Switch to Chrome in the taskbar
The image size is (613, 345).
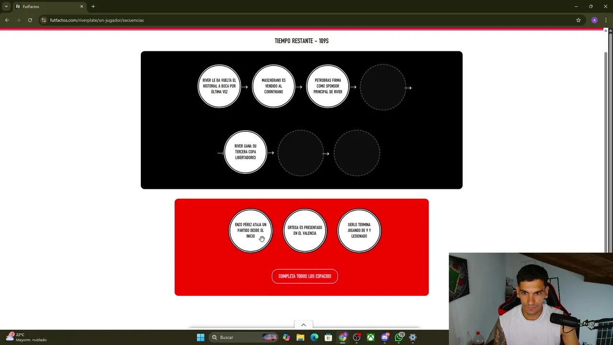coord(342,337)
